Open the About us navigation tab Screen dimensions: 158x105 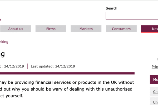pyautogui.click(x=16, y=29)
